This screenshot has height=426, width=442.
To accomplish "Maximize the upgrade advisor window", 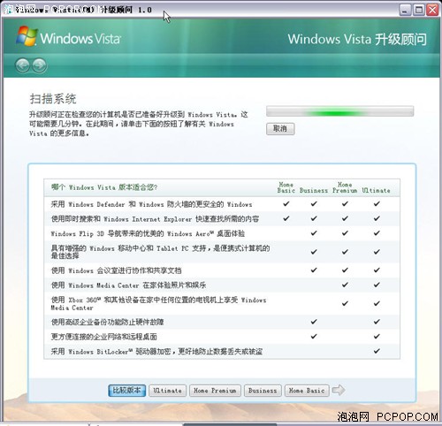I will pyautogui.click(x=419, y=10).
